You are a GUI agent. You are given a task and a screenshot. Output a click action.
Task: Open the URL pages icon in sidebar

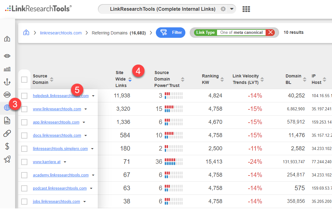click(x=7, y=120)
